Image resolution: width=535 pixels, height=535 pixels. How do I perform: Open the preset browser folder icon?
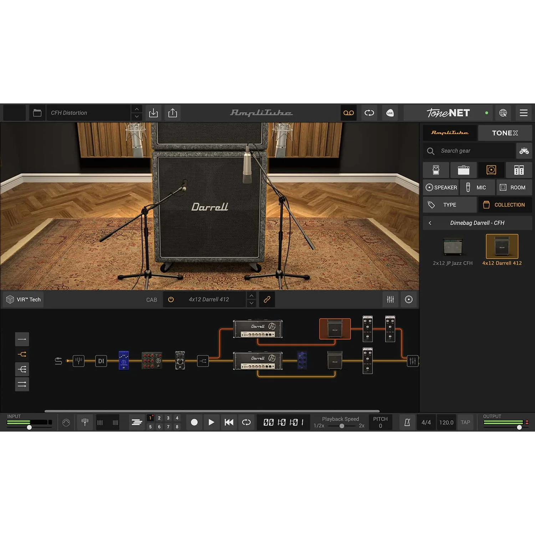coord(37,113)
